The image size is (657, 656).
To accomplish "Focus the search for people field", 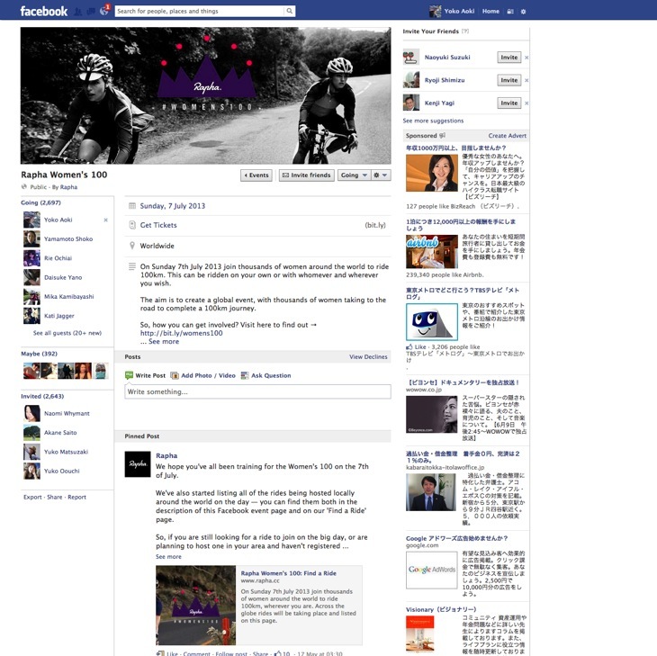I will click(x=200, y=11).
